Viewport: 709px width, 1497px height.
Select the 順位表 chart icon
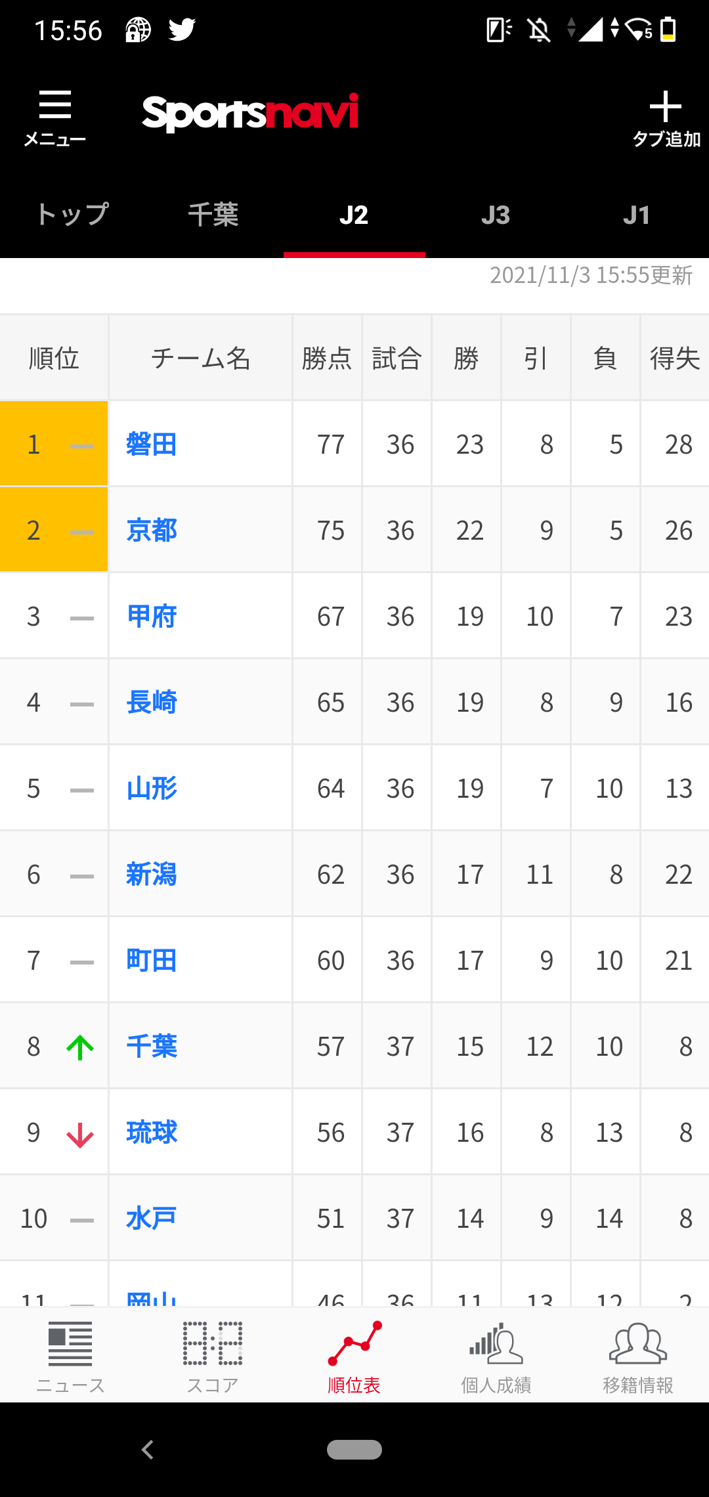pyautogui.click(x=354, y=1343)
